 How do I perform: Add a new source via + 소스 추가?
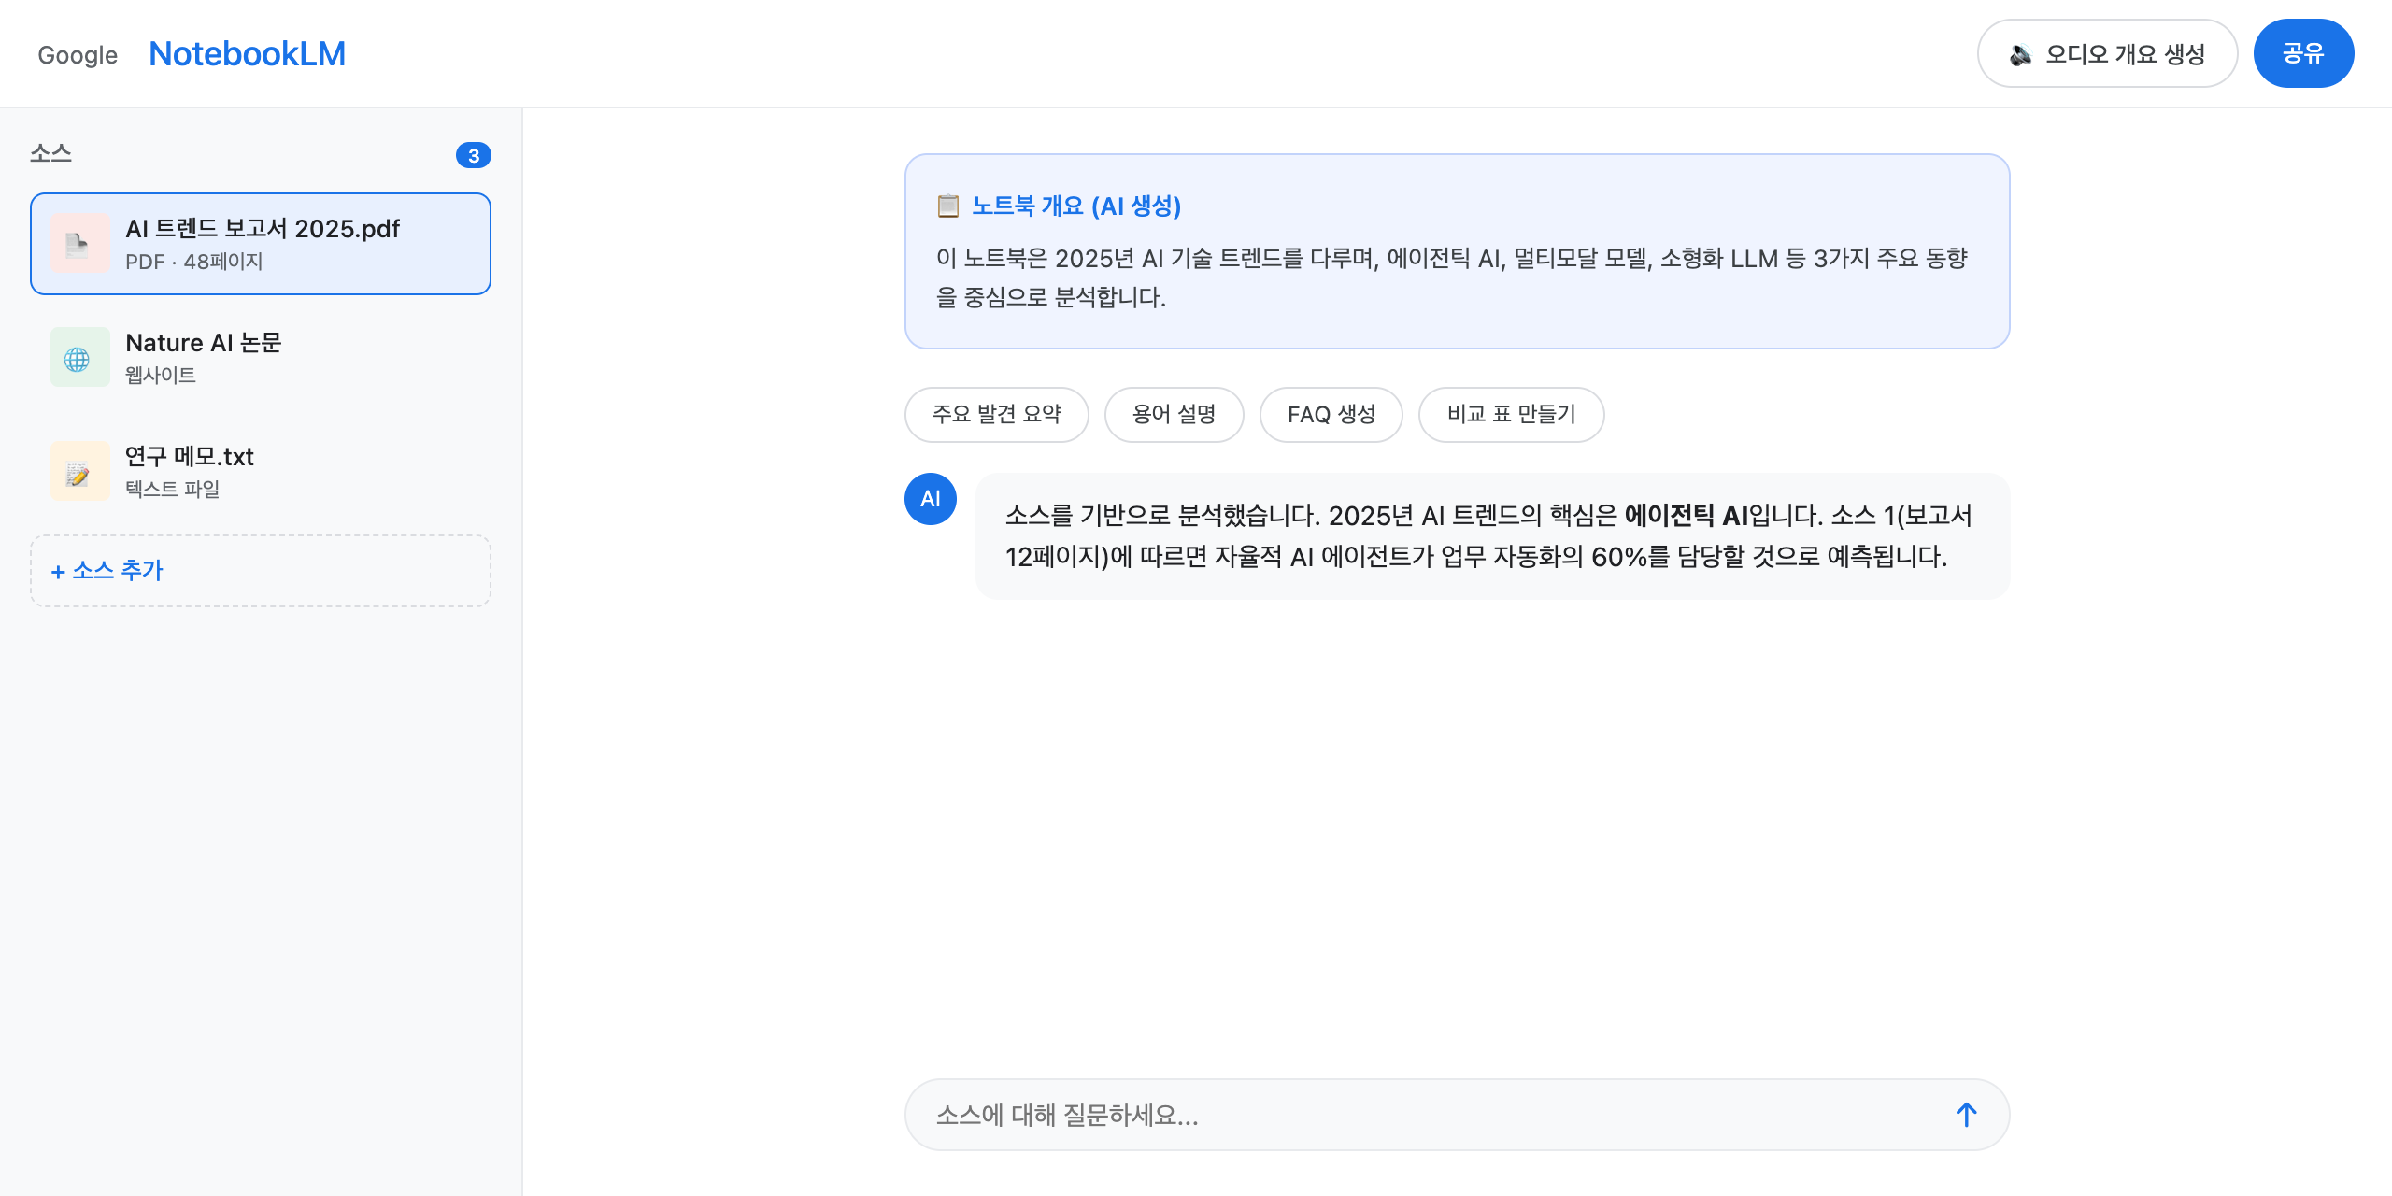261,571
